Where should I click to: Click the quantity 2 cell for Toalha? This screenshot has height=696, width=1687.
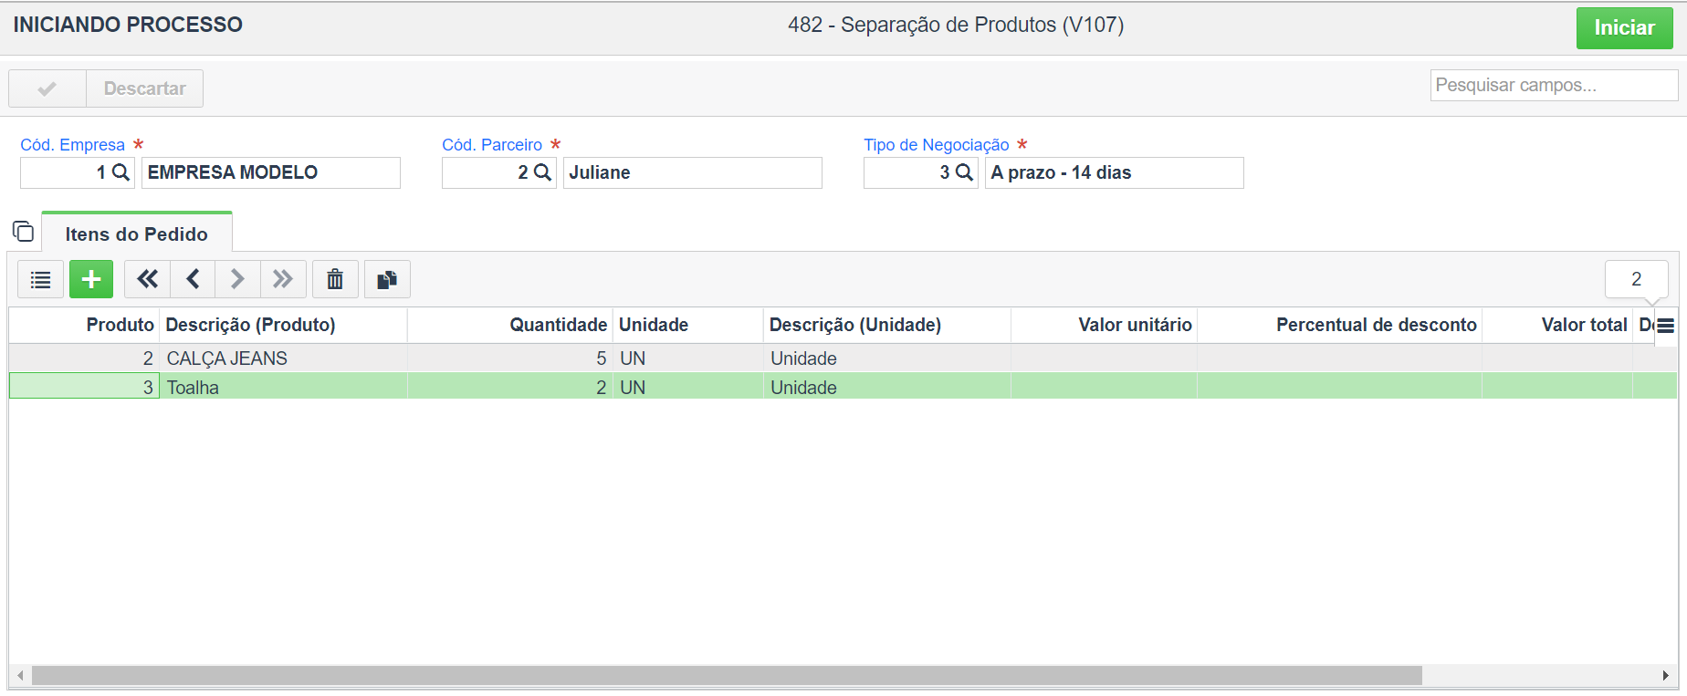tap(510, 388)
